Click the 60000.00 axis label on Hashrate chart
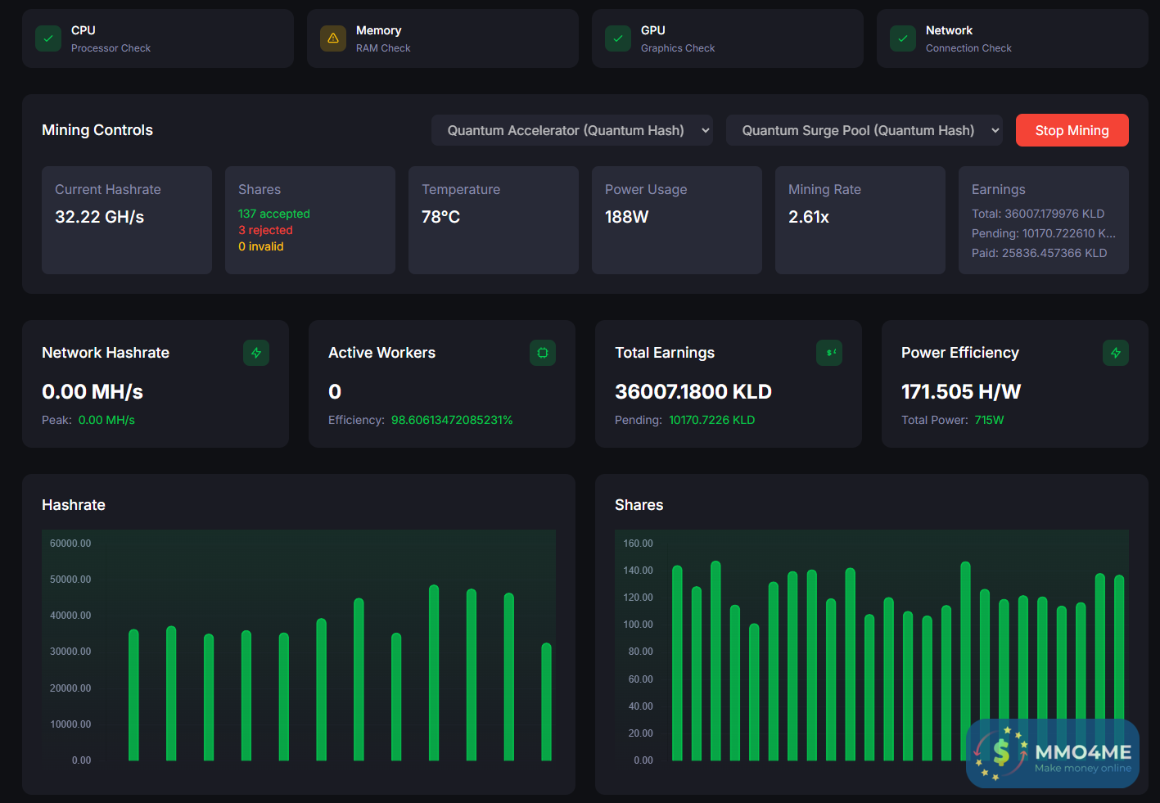Image resolution: width=1160 pixels, height=803 pixels. 70,544
